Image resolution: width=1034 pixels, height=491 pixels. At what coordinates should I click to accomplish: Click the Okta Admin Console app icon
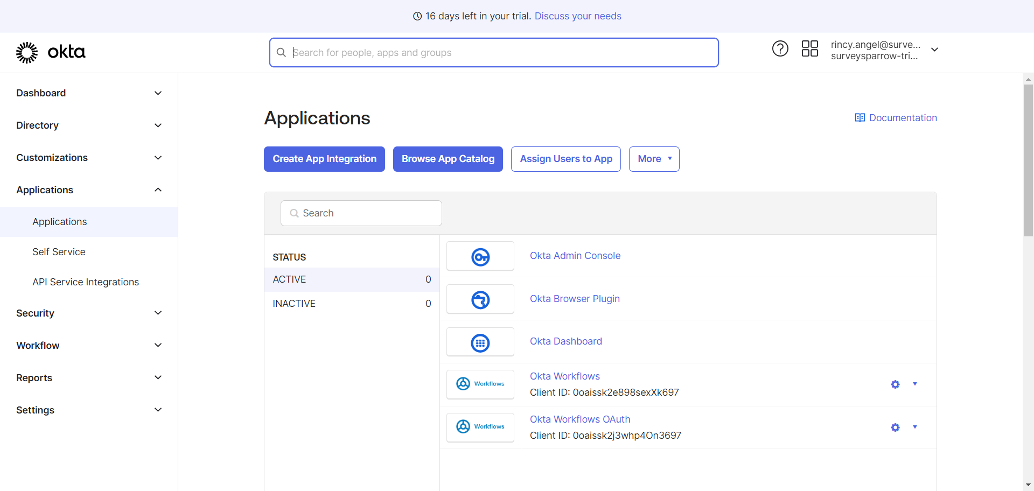click(x=480, y=256)
